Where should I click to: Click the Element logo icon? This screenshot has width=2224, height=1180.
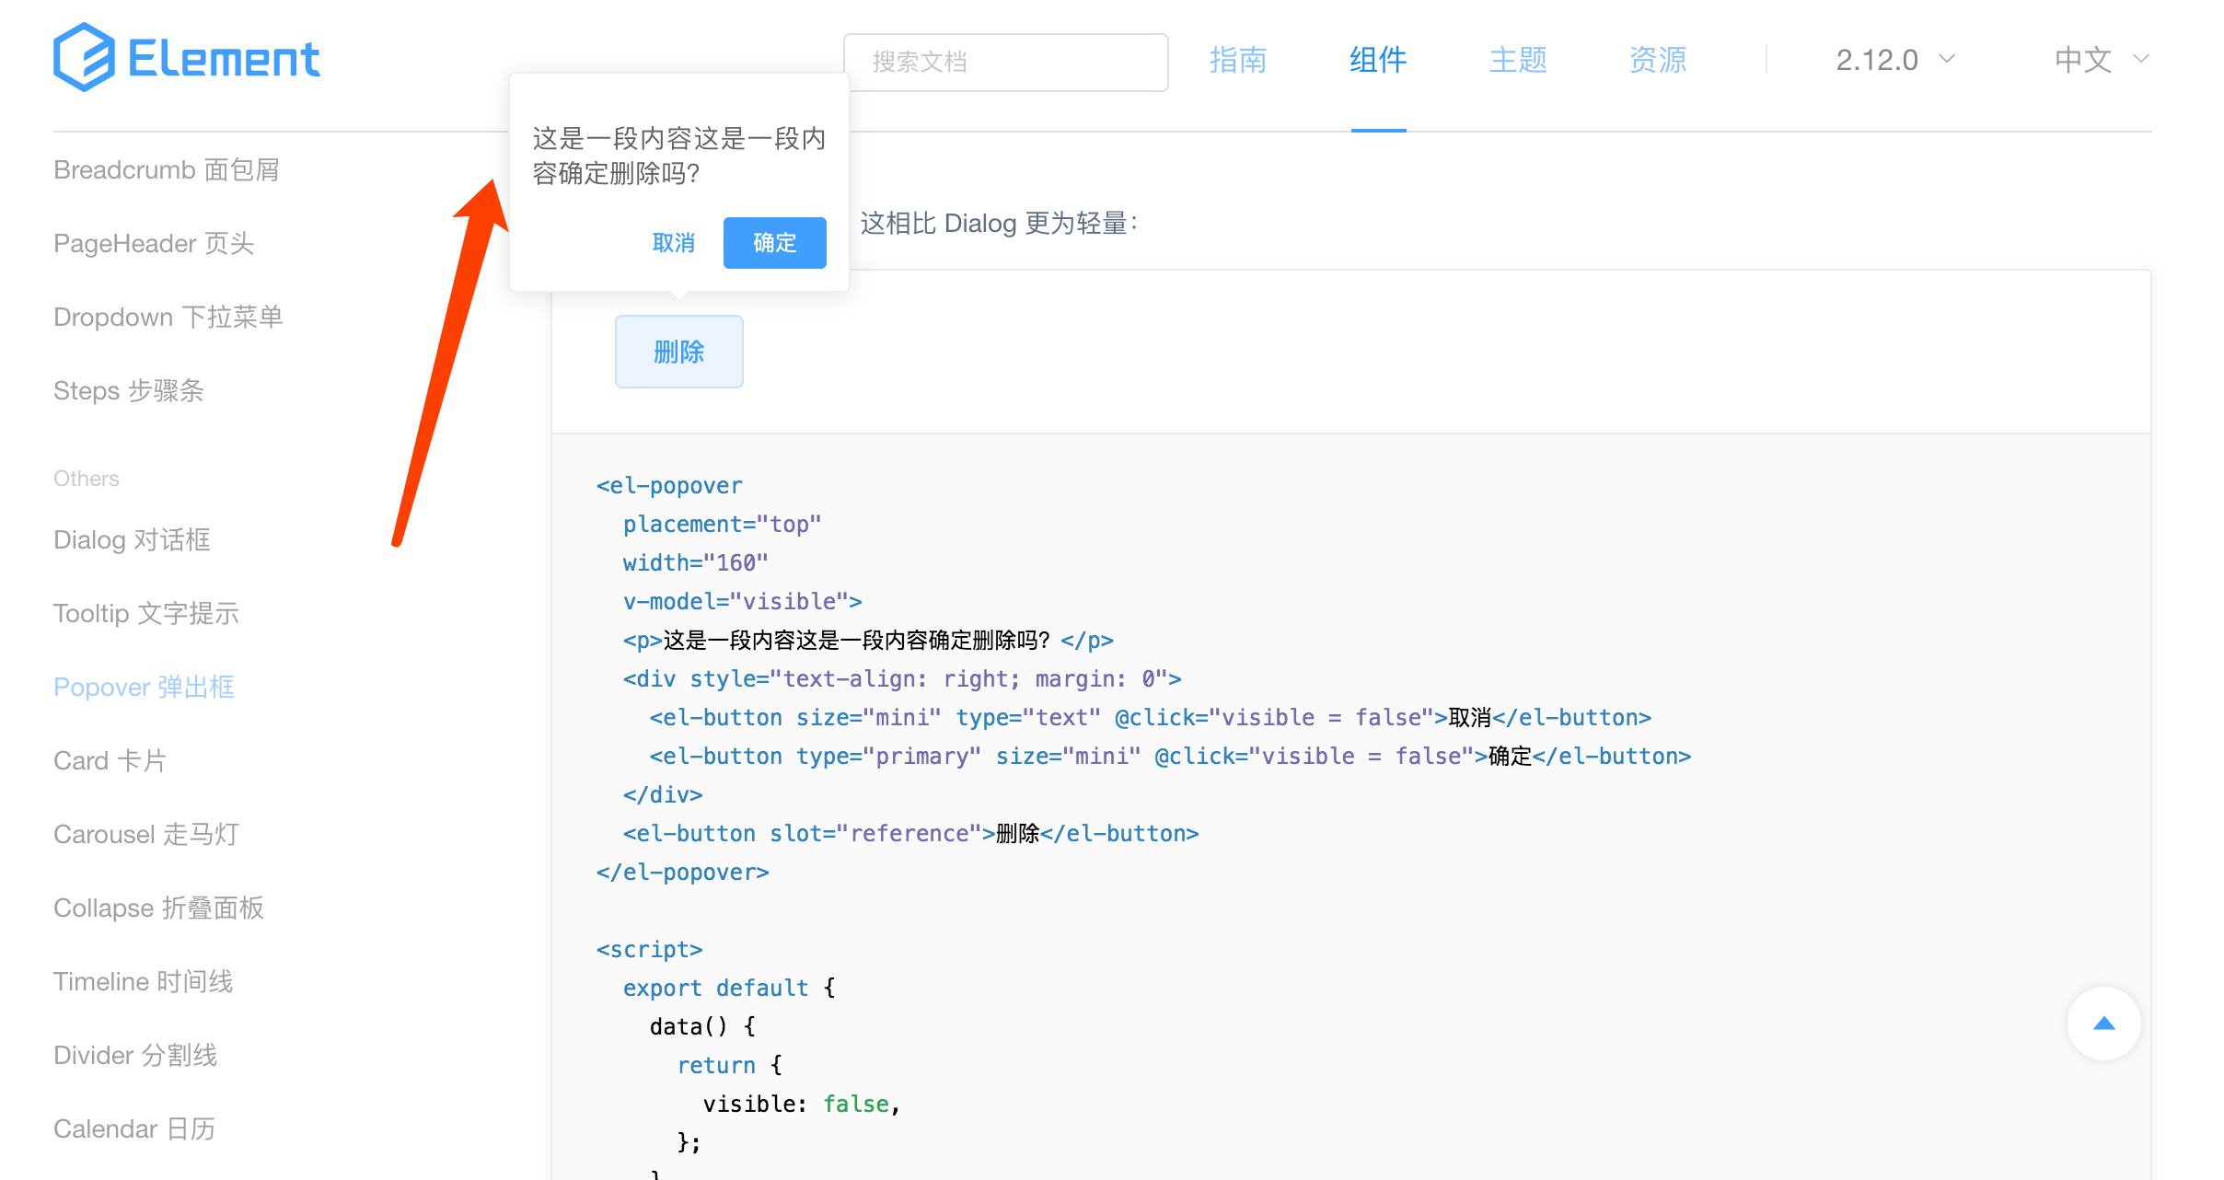coord(86,56)
